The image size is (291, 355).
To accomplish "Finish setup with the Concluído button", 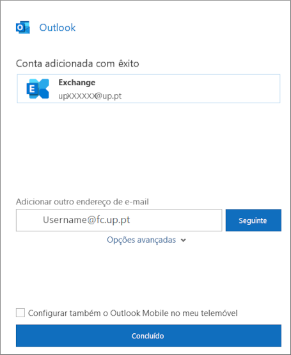I will point(148,336).
